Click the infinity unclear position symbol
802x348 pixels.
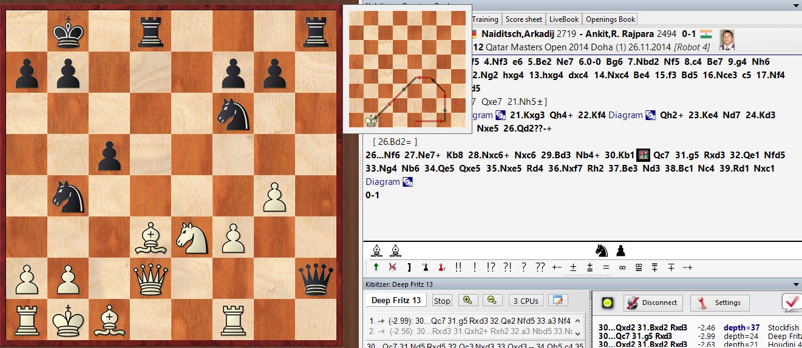click(x=621, y=267)
